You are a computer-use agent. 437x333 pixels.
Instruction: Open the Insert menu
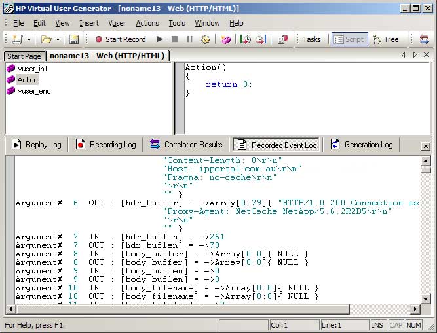pyautogui.click(x=89, y=23)
